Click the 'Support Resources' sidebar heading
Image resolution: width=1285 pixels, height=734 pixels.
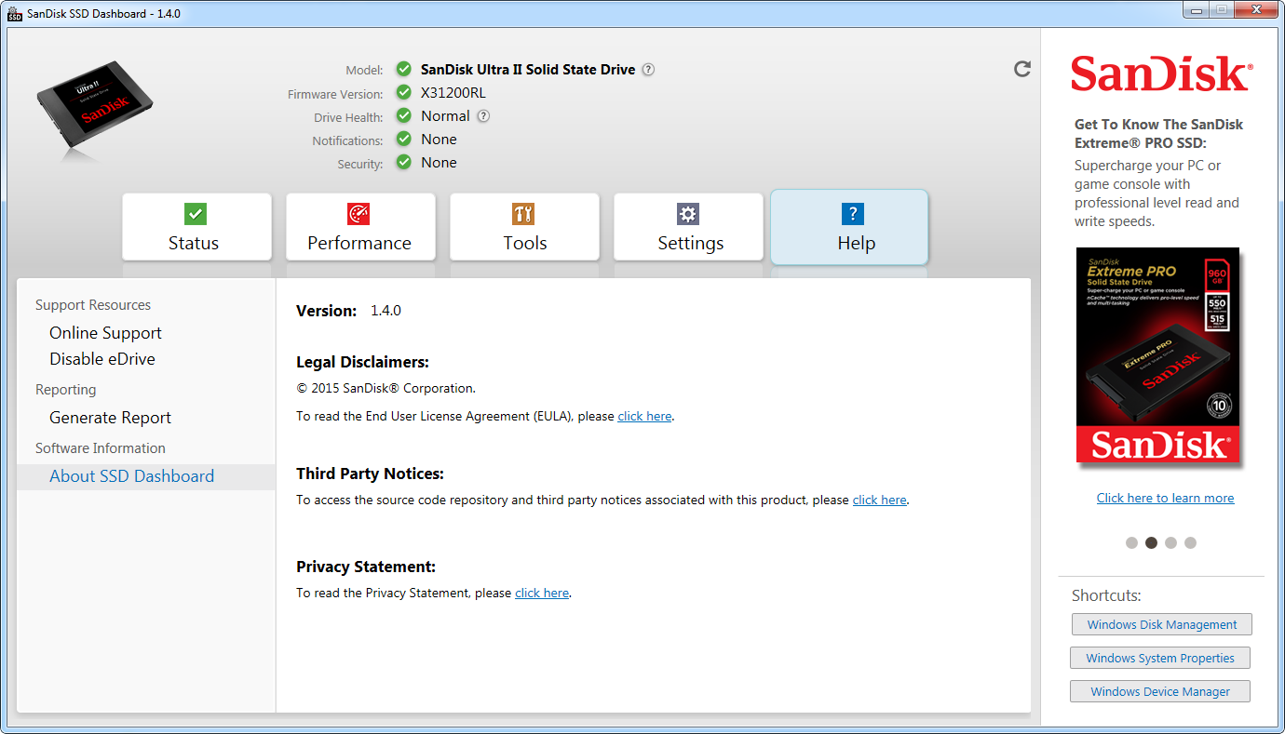93,305
